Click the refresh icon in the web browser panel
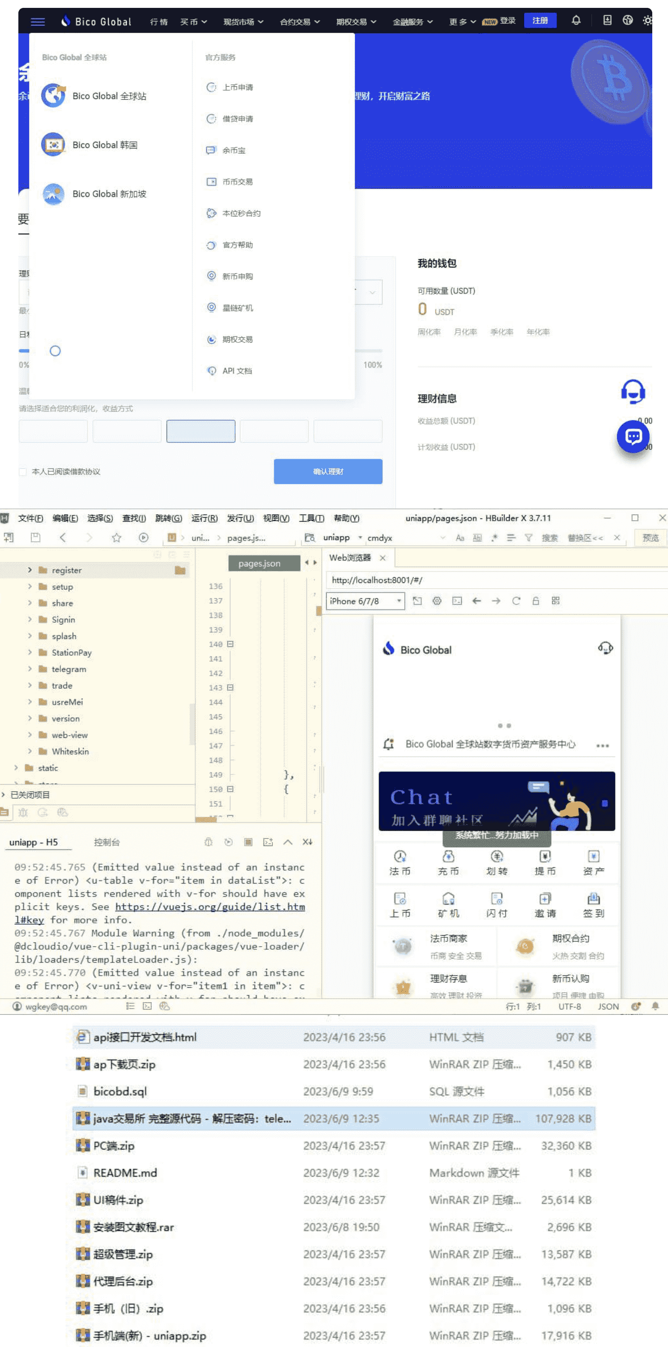Viewport: 668px width, 1347px height. click(x=516, y=601)
